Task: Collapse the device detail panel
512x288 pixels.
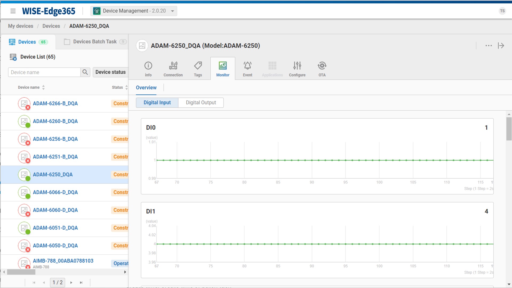Action: (x=501, y=46)
